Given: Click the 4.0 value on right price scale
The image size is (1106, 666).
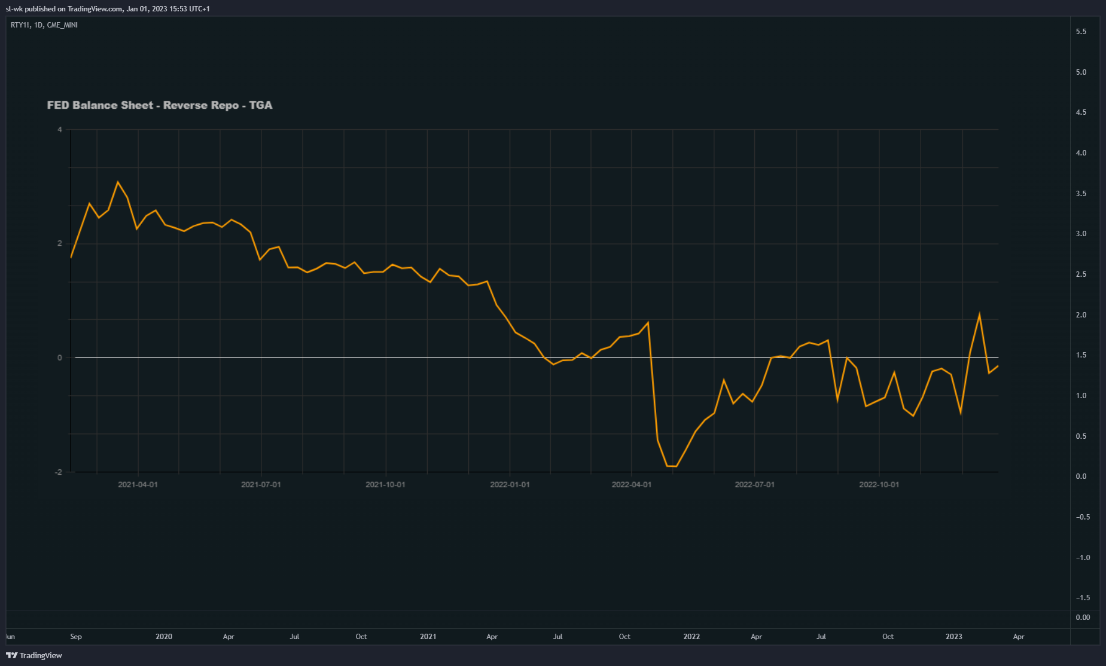Looking at the screenshot, I should click(x=1081, y=153).
